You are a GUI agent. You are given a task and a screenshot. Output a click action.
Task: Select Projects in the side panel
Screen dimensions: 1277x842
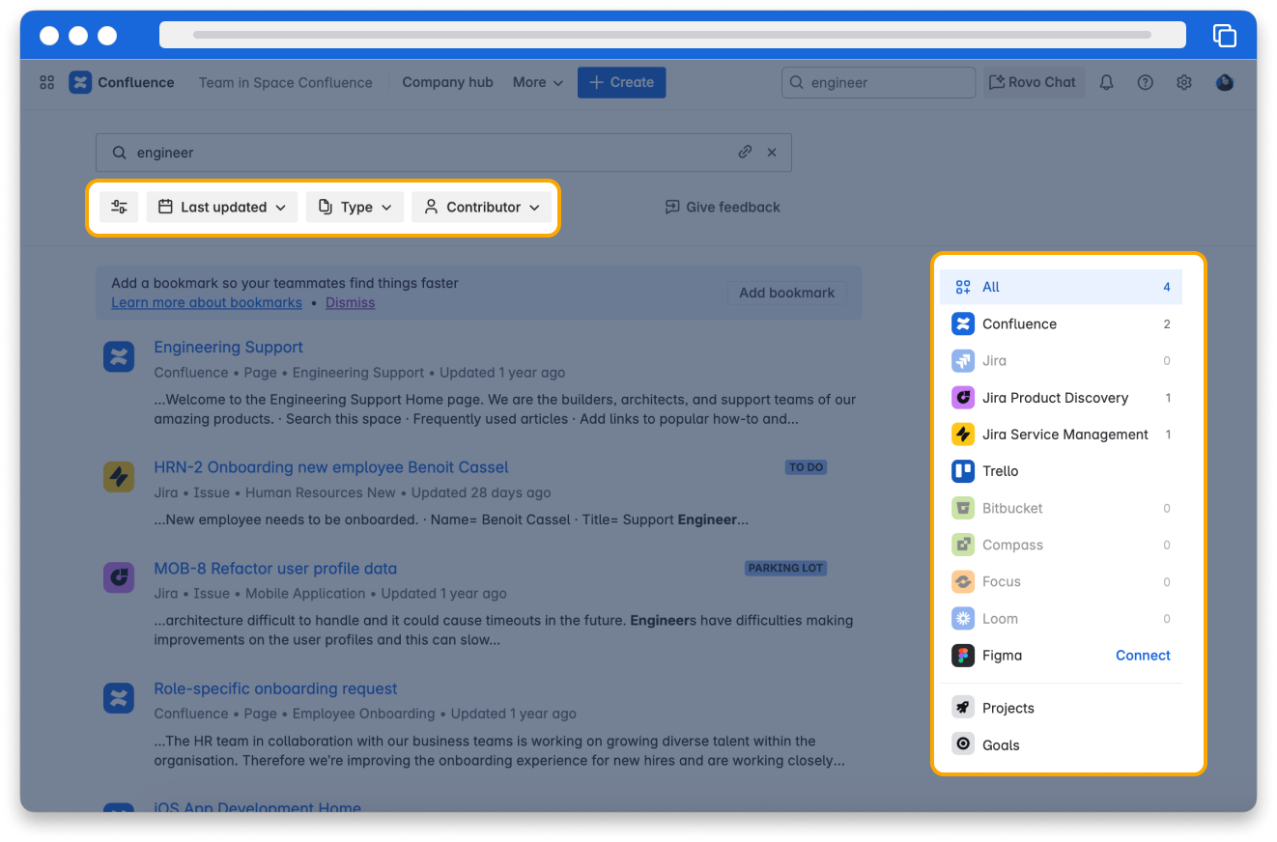point(1061,708)
